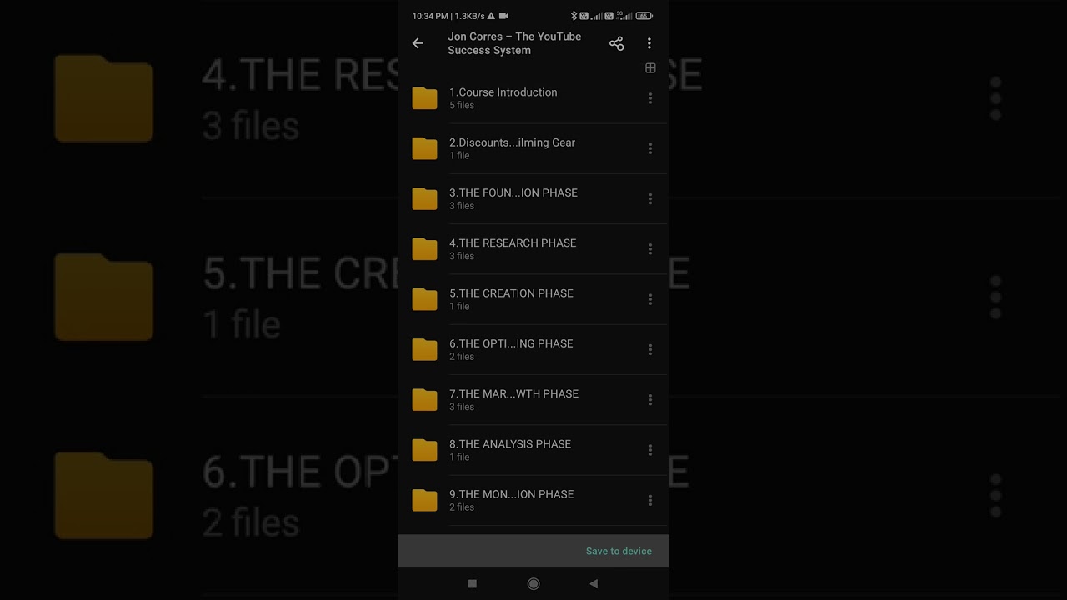Open the 1.Course Introduction folder icon

coord(424,98)
